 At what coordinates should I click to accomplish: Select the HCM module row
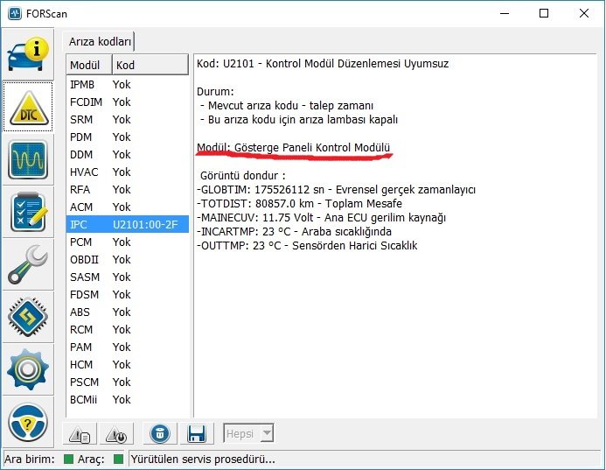[x=127, y=364]
